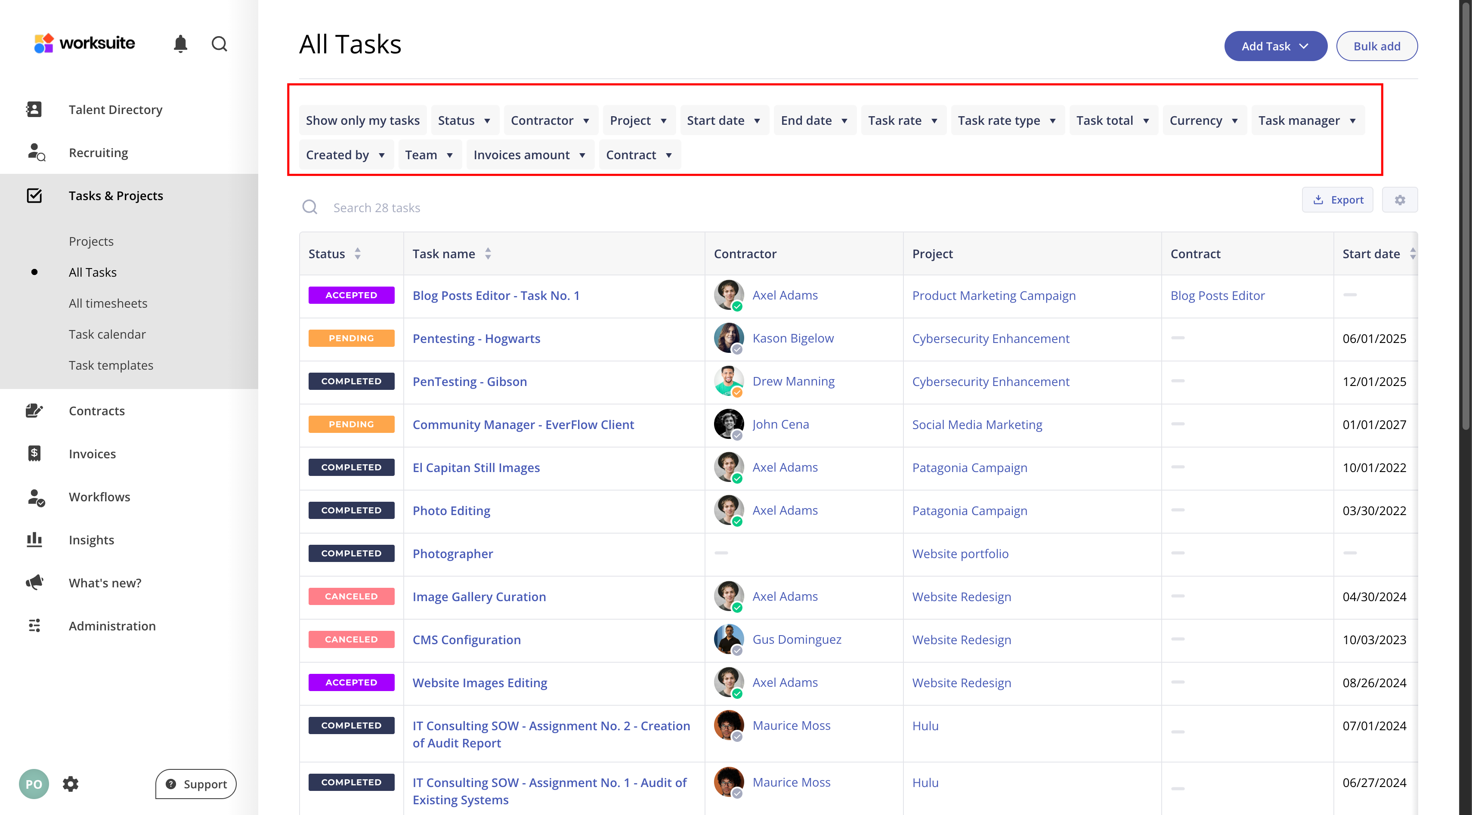Screen dimensions: 1472x815
Task: Toggle Show only my tasks filter
Action: [x=362, y=120]
